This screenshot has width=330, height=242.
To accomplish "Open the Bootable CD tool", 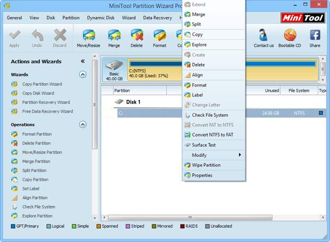I will point(290,36).
